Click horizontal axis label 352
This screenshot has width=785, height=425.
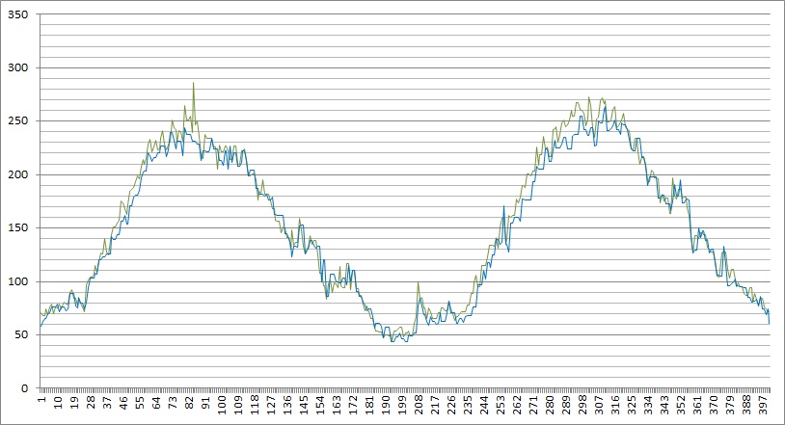681,406
